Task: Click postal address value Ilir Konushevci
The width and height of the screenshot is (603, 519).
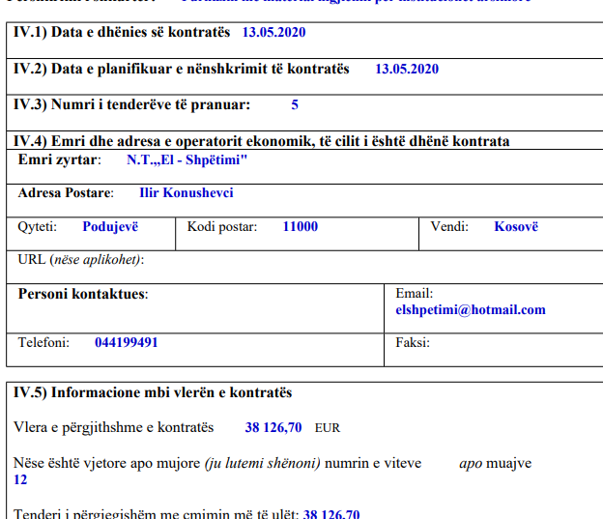Action: pyautogui.click(x=187, y=192)
